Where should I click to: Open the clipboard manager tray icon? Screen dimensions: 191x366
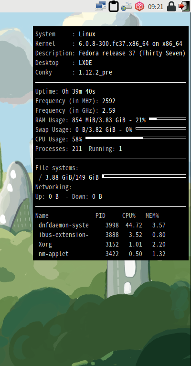[114, 6]
